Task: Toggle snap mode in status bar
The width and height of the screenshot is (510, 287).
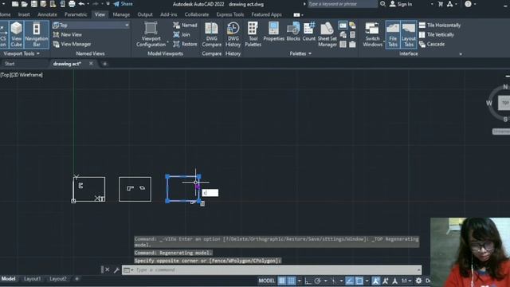Action: [292, 281]
